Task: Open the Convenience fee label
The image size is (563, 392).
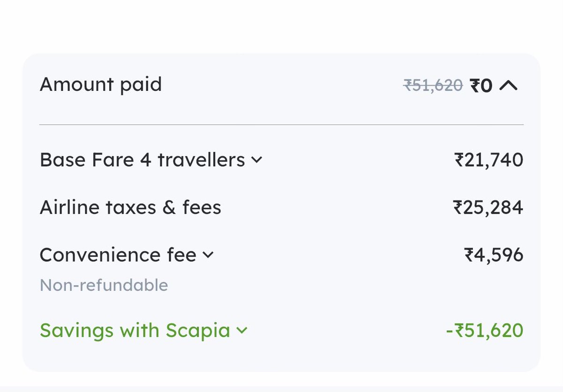Action: [x=118, y=255]
